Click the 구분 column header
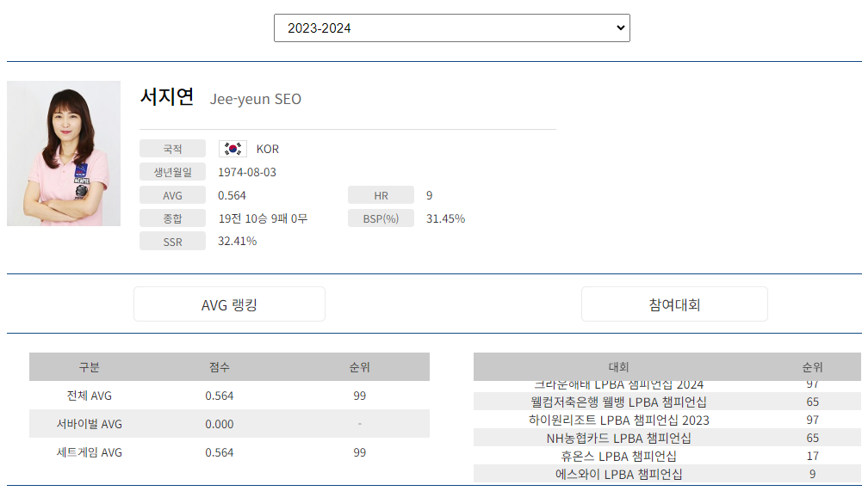This screenshot has height=491, width=862. [89, 367]
